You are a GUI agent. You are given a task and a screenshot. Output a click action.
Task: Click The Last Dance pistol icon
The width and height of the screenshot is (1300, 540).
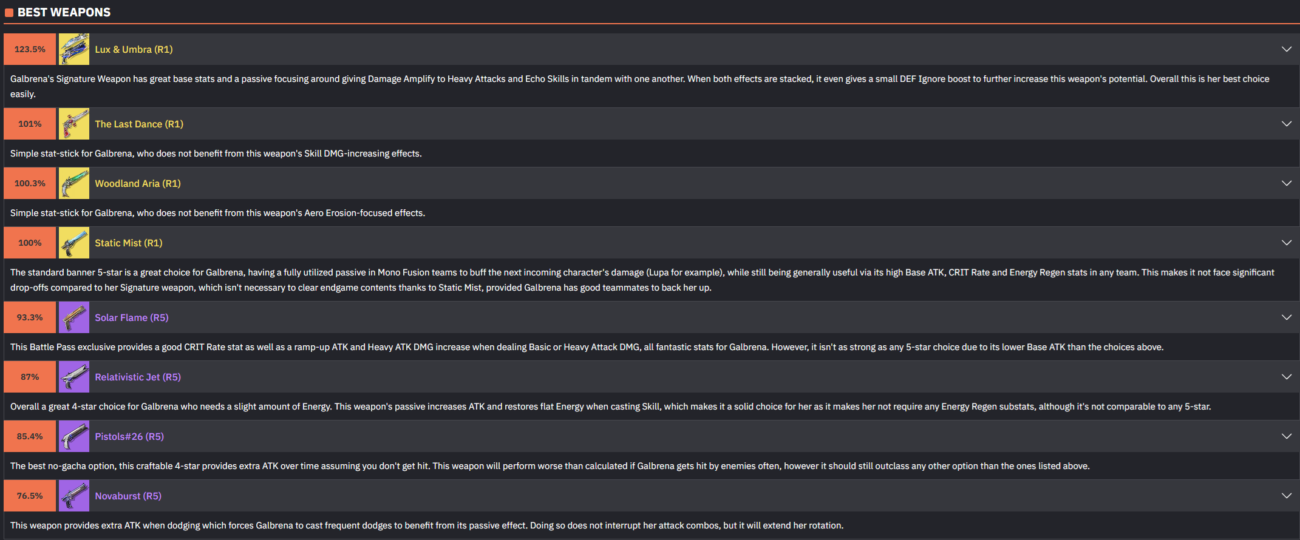point(74,124)
